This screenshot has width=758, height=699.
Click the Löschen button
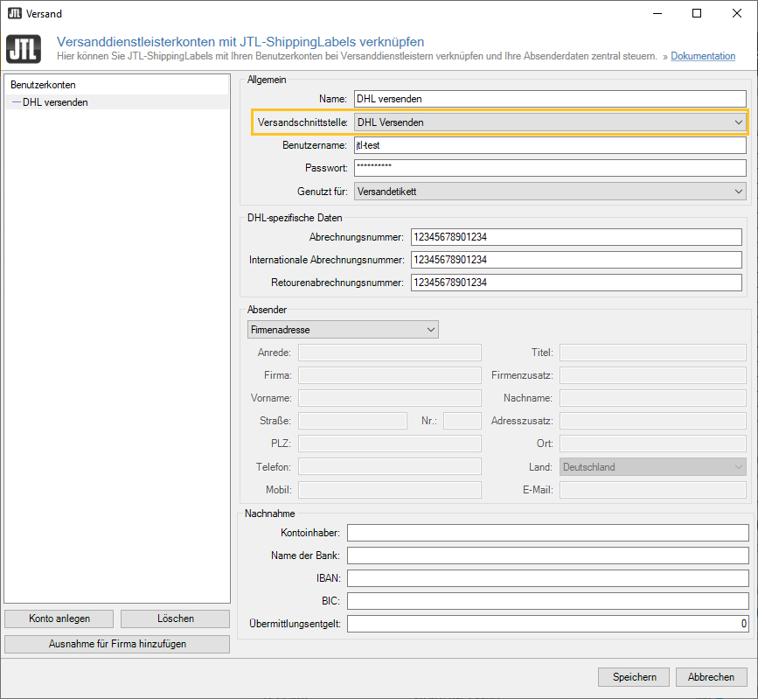(175, 619)
